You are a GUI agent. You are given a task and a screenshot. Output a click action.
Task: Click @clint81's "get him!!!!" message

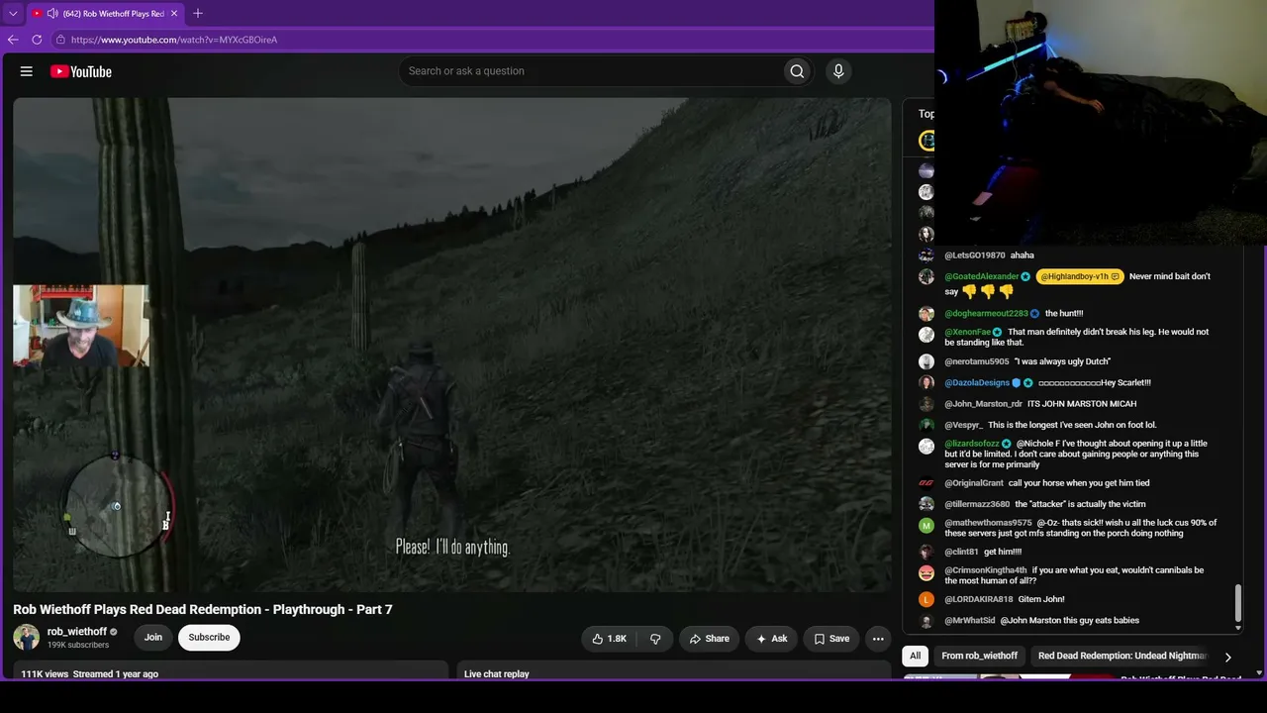point(1003,552)
